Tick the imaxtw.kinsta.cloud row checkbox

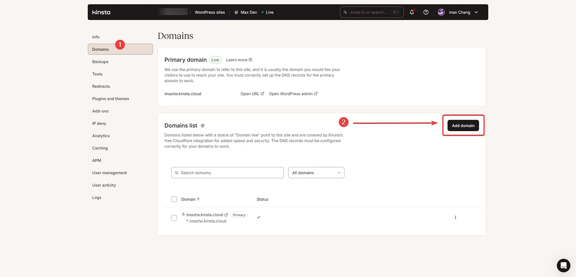click(x=174, y=218)
